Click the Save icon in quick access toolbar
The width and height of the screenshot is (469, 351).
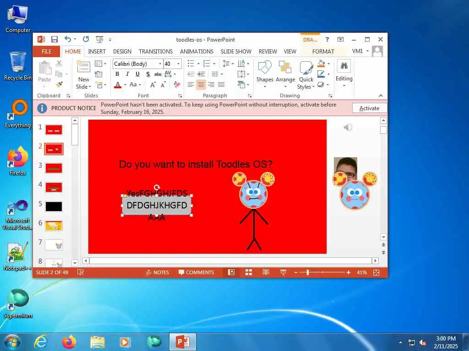point(54,39)
